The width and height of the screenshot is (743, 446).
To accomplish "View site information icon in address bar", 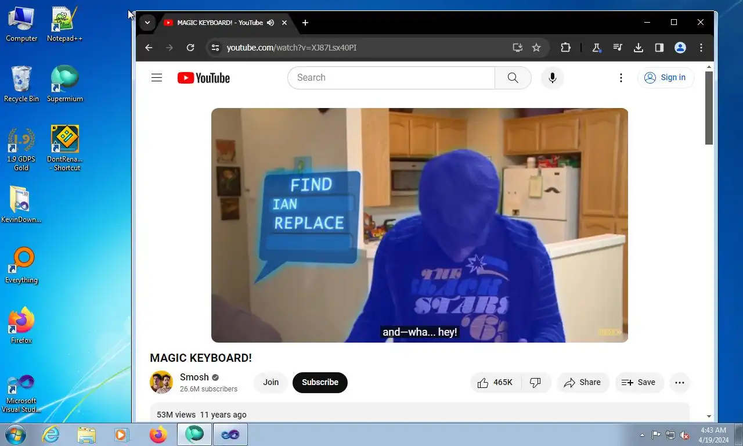I will [x=215, y=48].
